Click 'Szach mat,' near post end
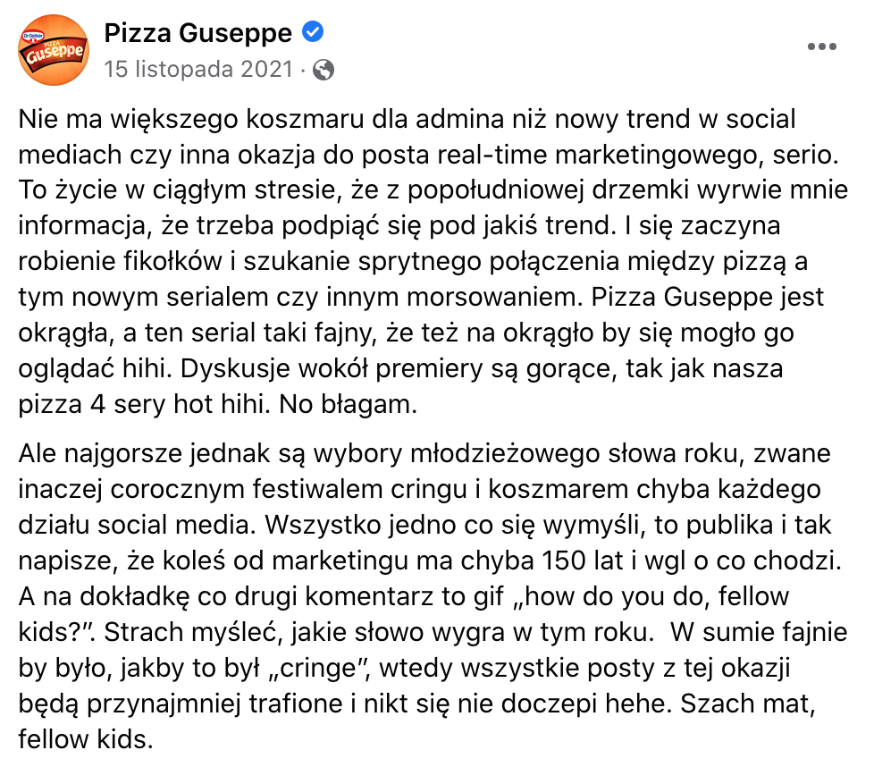This screenshot has height=767, width=874. pyautogui.click(x=761, y=704)
